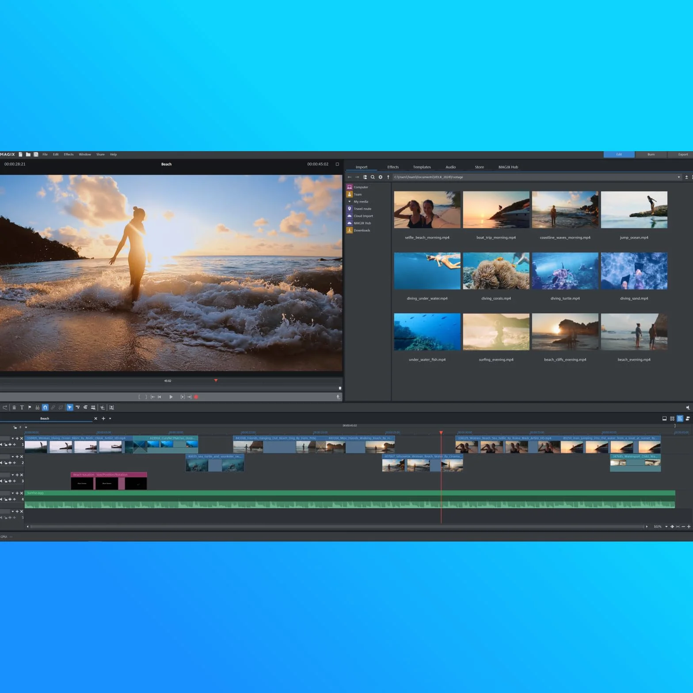Select surfing_evening.mp4 thumbnail
693x693 pixels.
point(496,332)
